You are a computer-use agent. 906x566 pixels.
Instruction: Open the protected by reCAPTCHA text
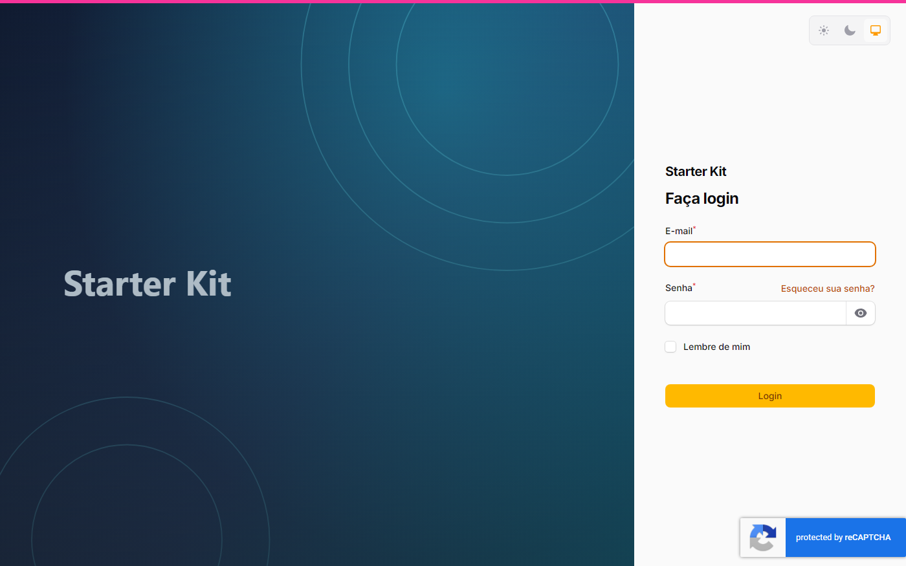coord(843,538)
